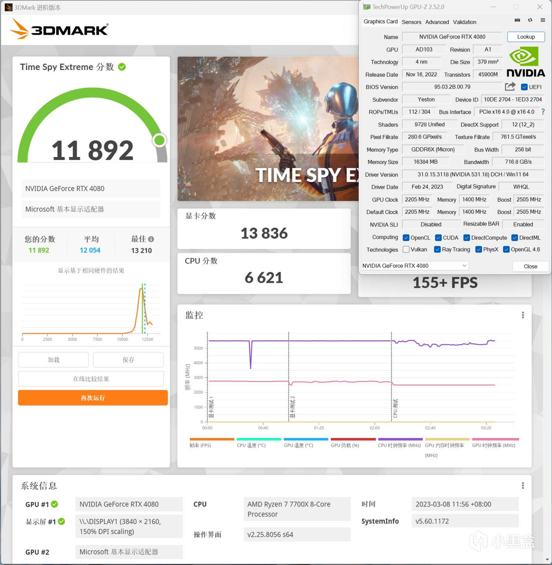
Task: Click the 显卡测试 2 timeline marker
Action: click(292, 407)
